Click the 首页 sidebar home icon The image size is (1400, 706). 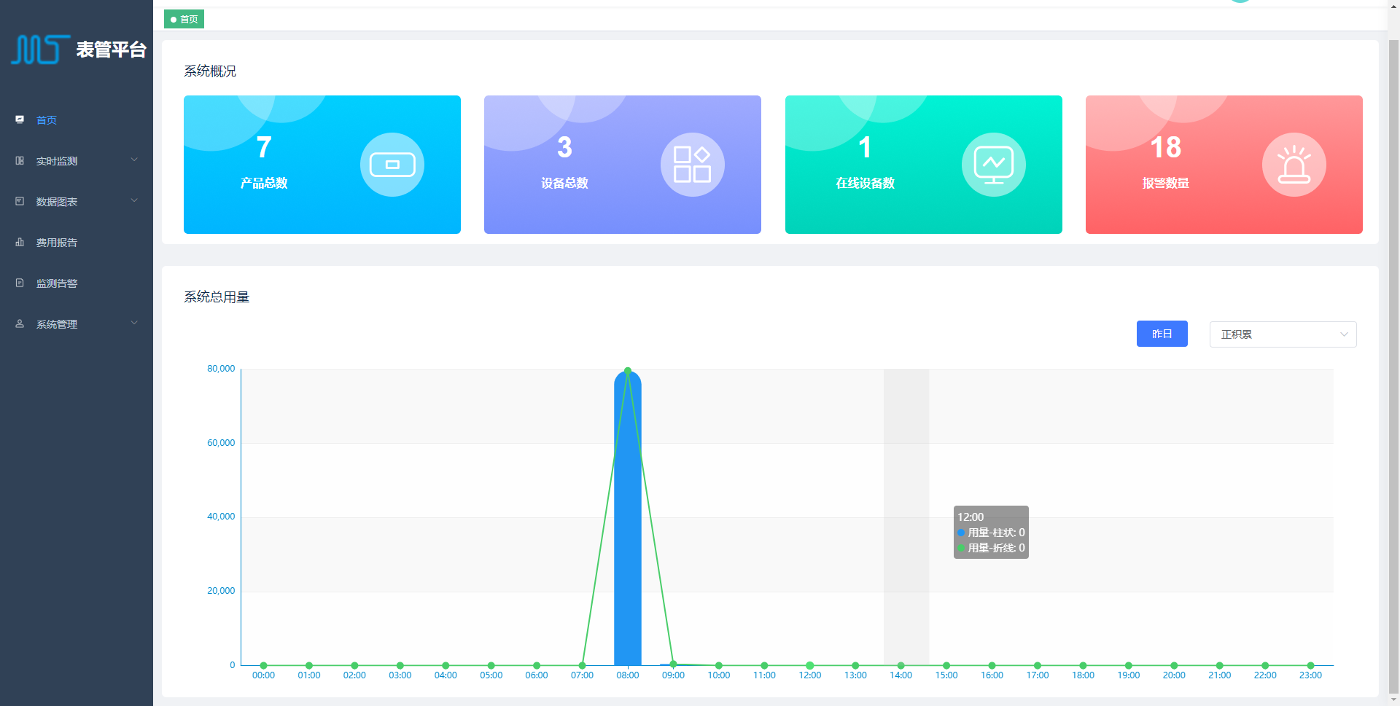(20, 120)
